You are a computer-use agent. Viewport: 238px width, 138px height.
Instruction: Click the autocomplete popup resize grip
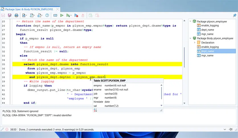point(161,110)
